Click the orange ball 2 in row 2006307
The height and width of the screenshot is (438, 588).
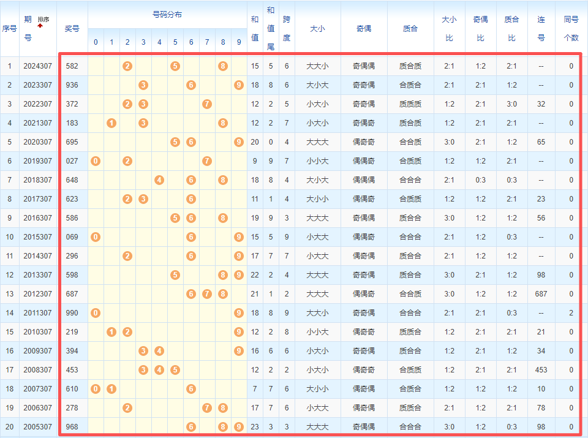pyautogui.click(x=127, y=407)
